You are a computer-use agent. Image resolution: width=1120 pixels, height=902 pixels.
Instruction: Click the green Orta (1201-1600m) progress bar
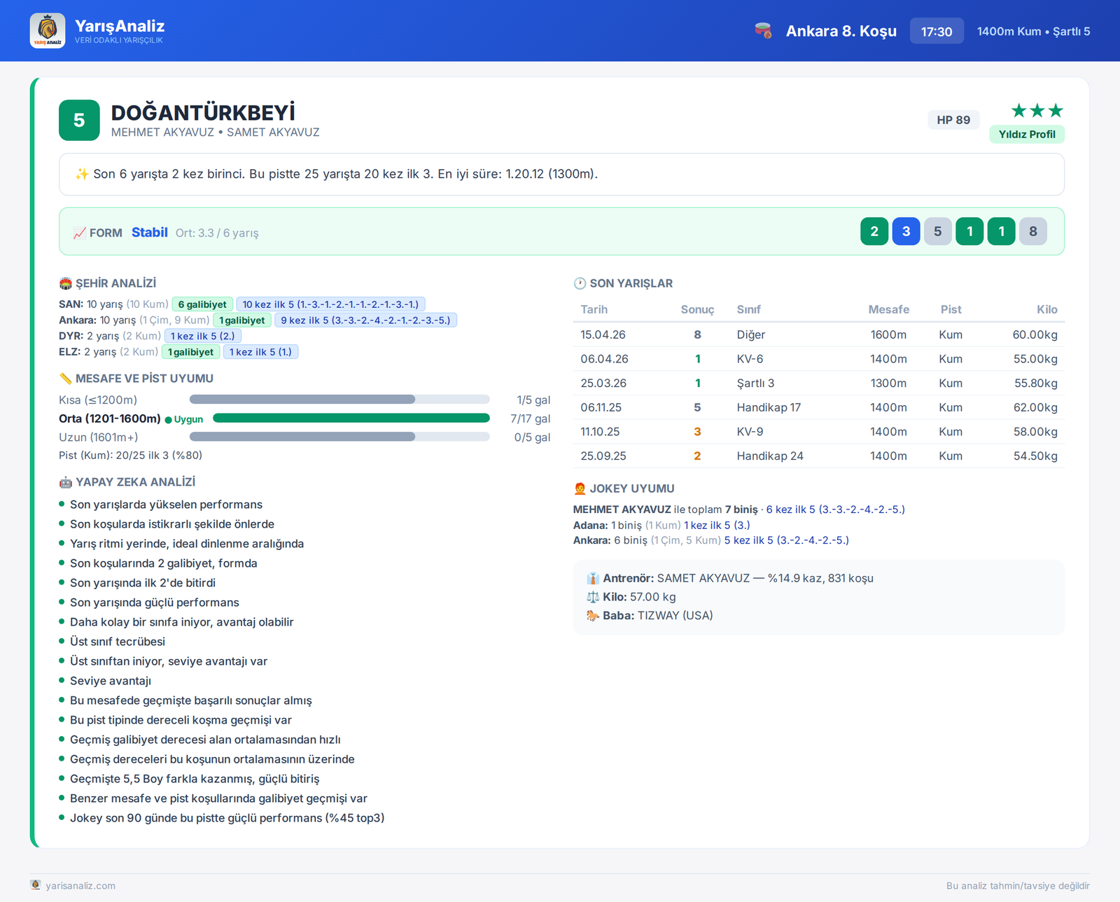(351, 418)
